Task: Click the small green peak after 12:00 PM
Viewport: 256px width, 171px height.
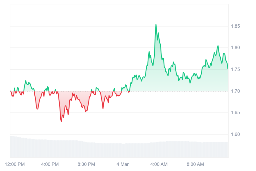Action: coord(26,81)
